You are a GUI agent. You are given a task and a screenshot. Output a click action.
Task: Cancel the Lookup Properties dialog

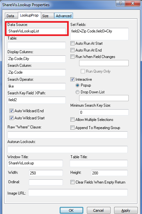click(99, 210)
